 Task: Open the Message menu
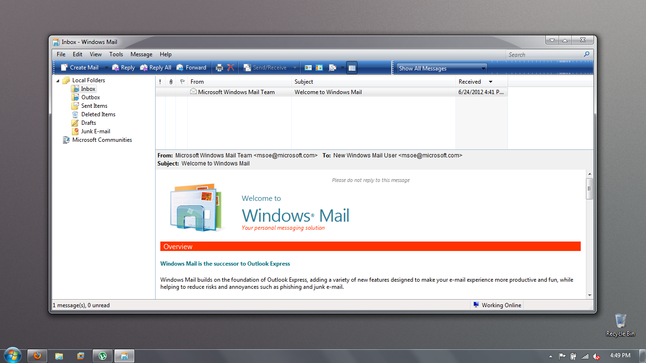pyautogui.click(x=141, y=54)
